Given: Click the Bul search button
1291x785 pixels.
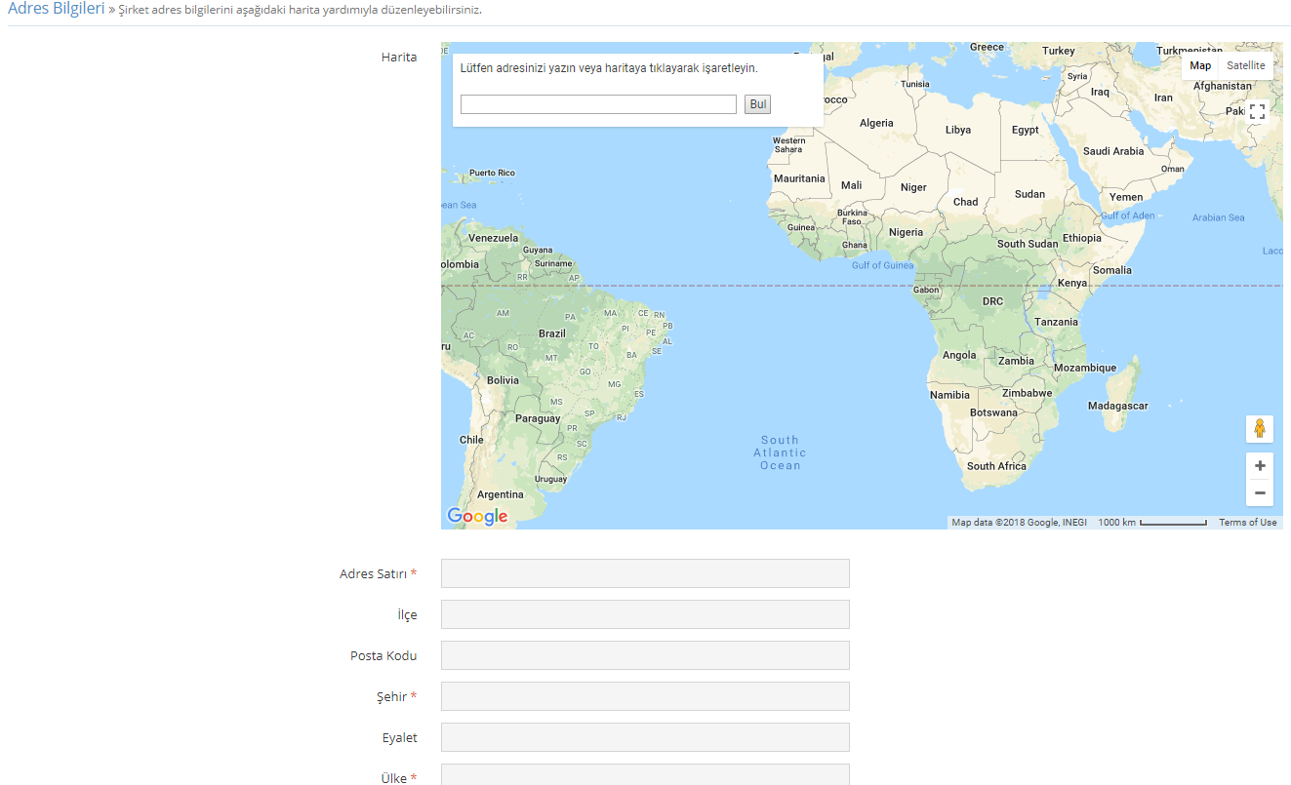Looking at the screenshot, I should (758, 104).
